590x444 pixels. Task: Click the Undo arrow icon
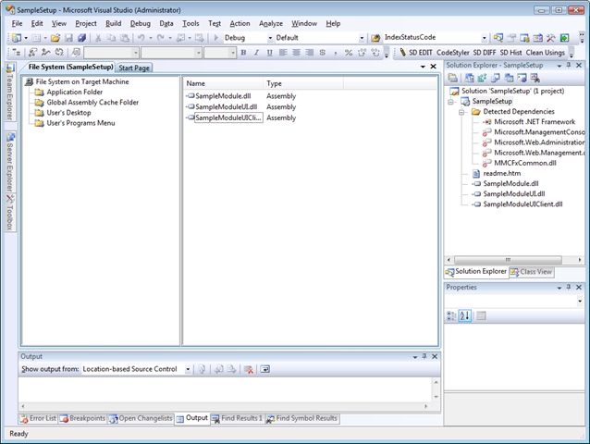pyautogui.click(x=141, y=38)
